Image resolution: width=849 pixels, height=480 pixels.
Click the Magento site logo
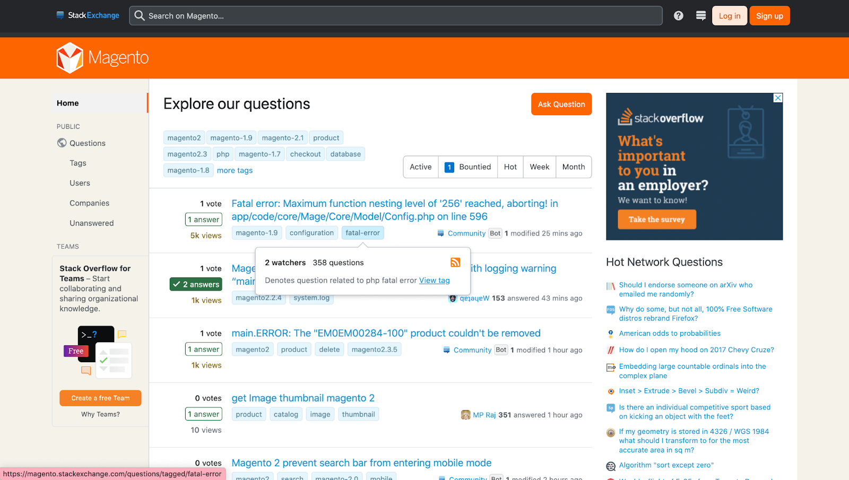[102, 58]
